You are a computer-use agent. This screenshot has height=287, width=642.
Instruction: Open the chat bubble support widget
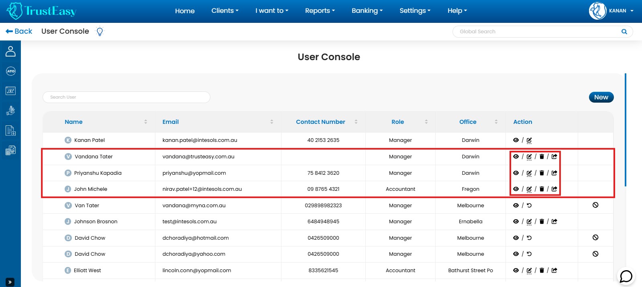[x=626, y=276]
